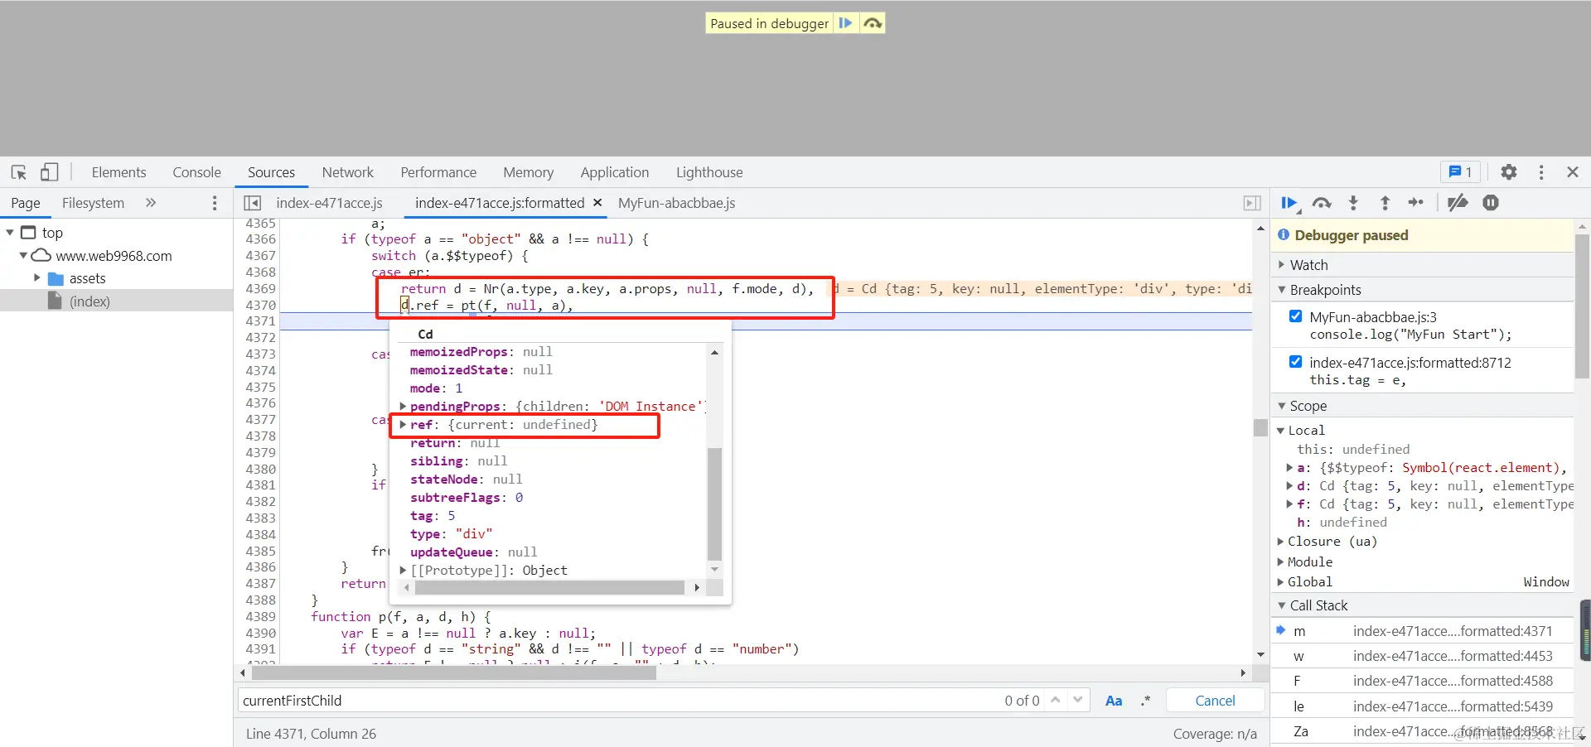Toggle regular expression search option

click(1145, 701)
